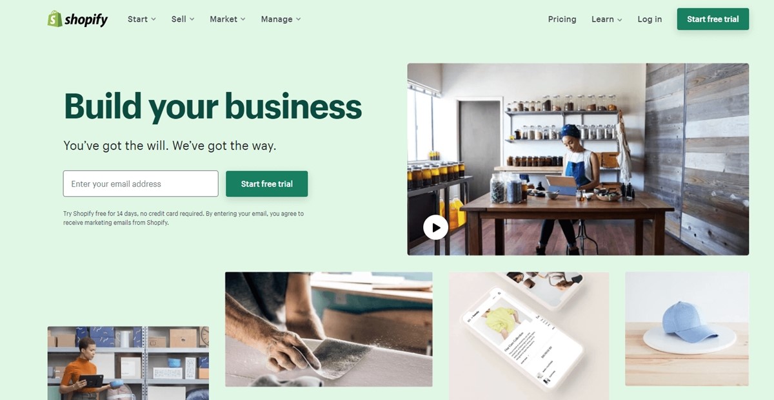The image size is (774, 400).
Task: Select the craftsman sanding board image
Action: tap(328, 329)
